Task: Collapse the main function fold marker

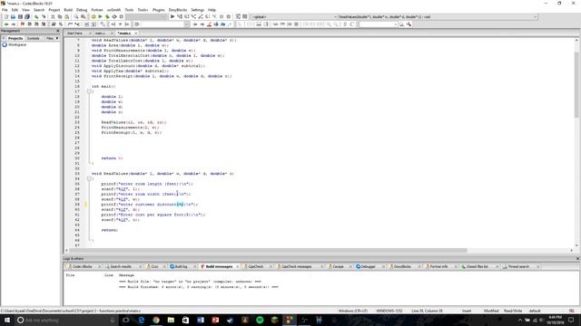Action: (89, 91)
